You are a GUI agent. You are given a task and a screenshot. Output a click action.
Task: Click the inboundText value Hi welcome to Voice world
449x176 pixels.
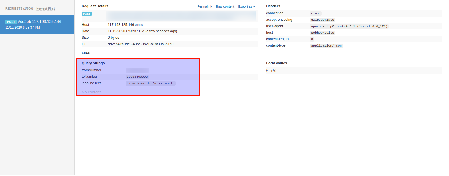(x=150, y=83)
